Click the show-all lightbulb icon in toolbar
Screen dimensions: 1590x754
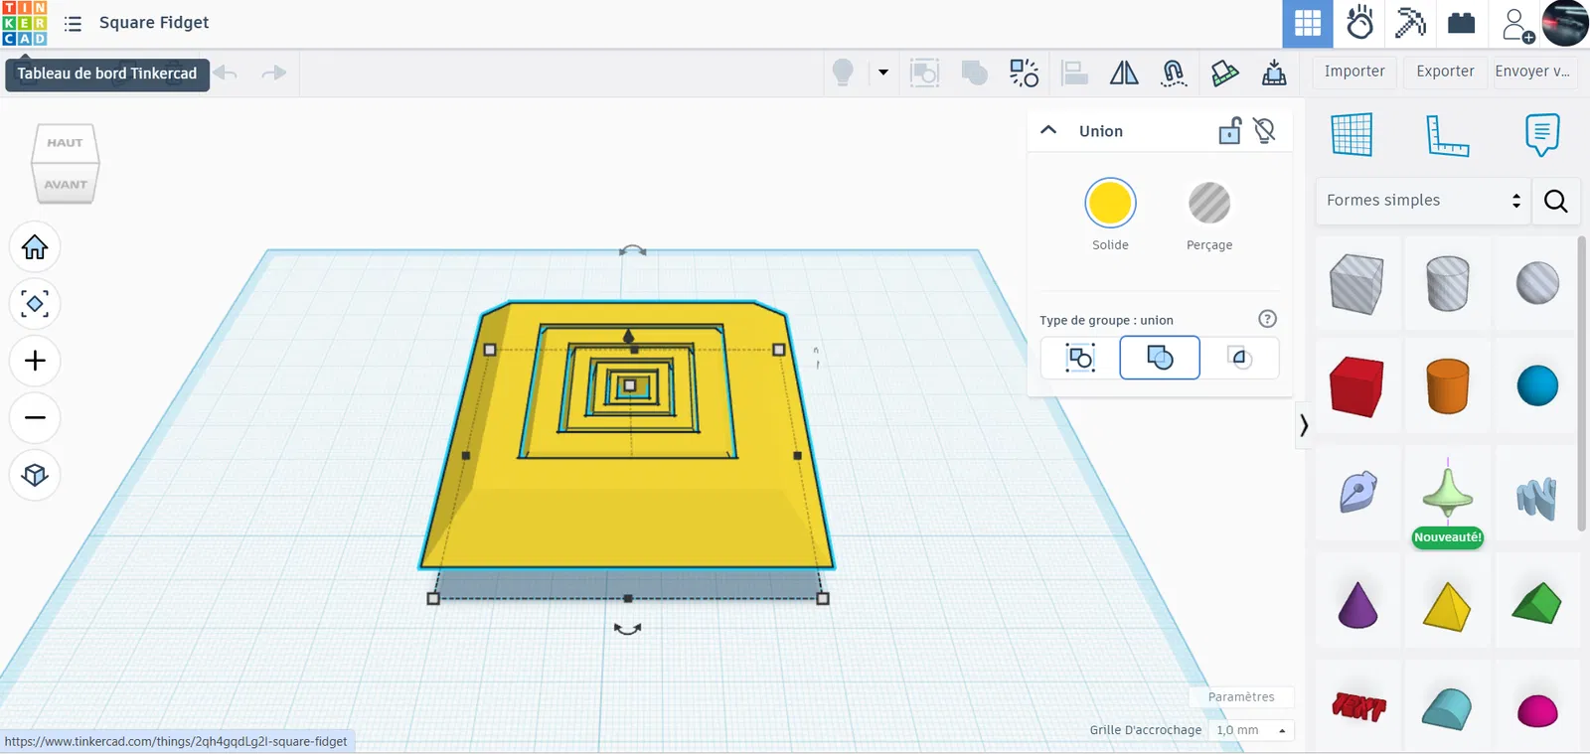click(843, 73)
